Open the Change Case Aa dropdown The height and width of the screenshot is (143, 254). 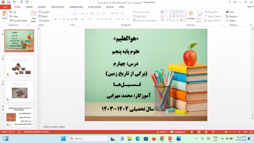[x=83, y=19]
